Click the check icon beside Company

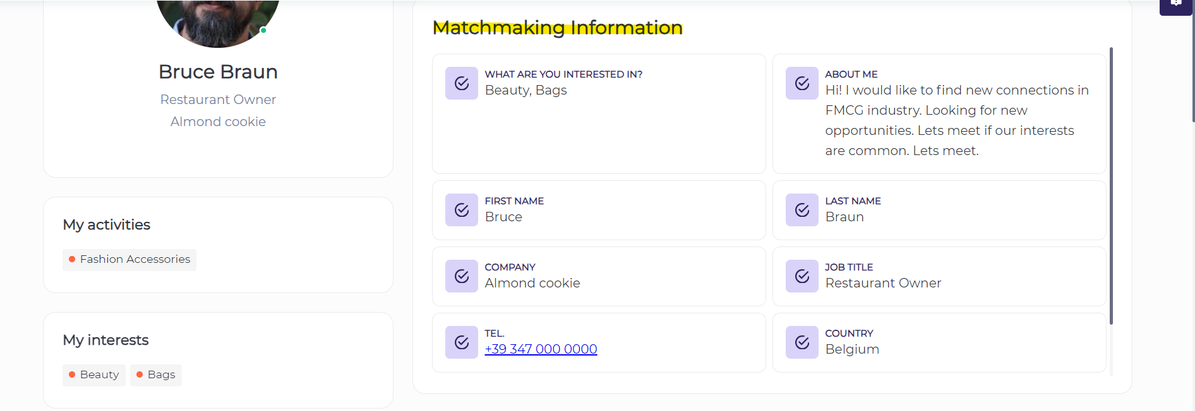pyautogui.click(x=462, y=276)
